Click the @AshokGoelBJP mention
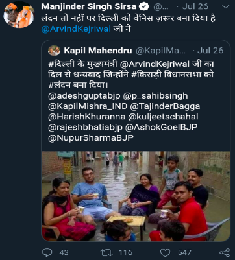 point(161,127)
